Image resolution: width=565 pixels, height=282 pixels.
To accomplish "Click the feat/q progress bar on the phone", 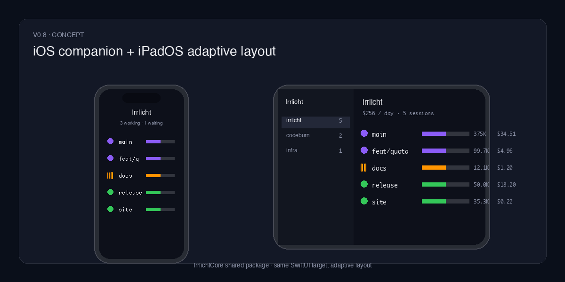I will 160,158.
